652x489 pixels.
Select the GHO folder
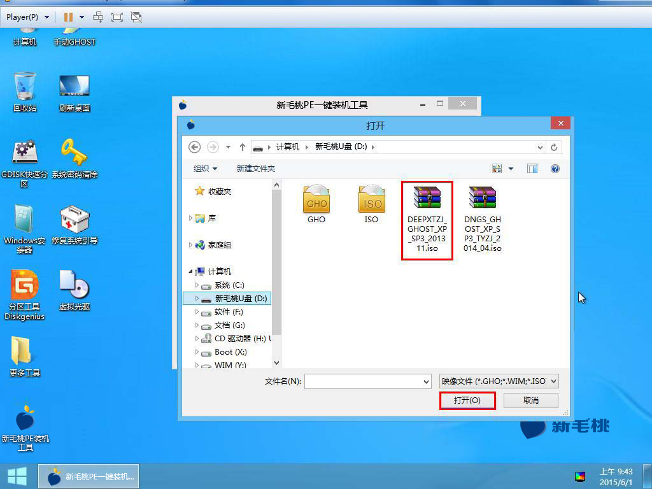click(316, 204)
